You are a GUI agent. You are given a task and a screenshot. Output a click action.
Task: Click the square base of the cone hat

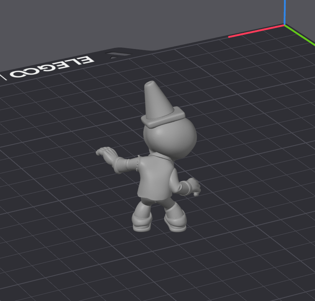tap(163, 118)
